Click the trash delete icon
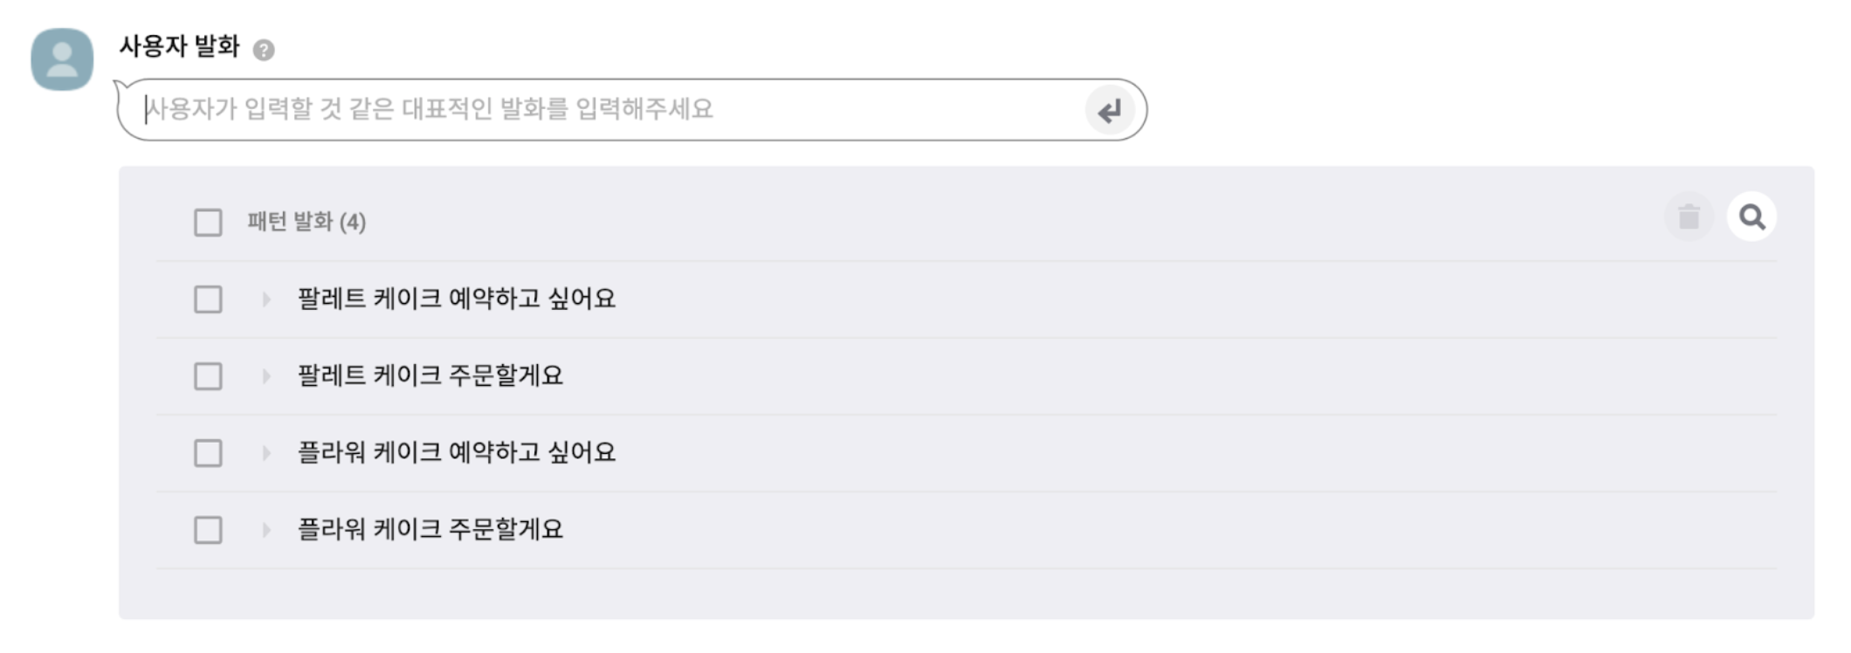Viewport: 1851px width, 653px height. tap(1689, 217)
